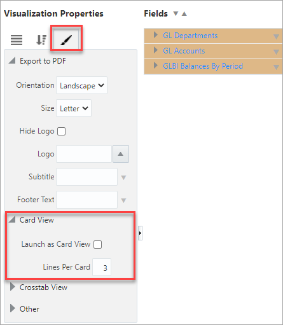Open the Size dropdown showing Letter

pyautogui.click(x=74, y=108)
